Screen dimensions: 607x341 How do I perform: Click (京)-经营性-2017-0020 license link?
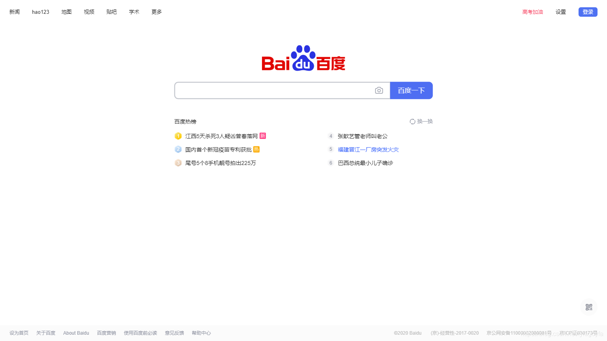tap(455, 333)
